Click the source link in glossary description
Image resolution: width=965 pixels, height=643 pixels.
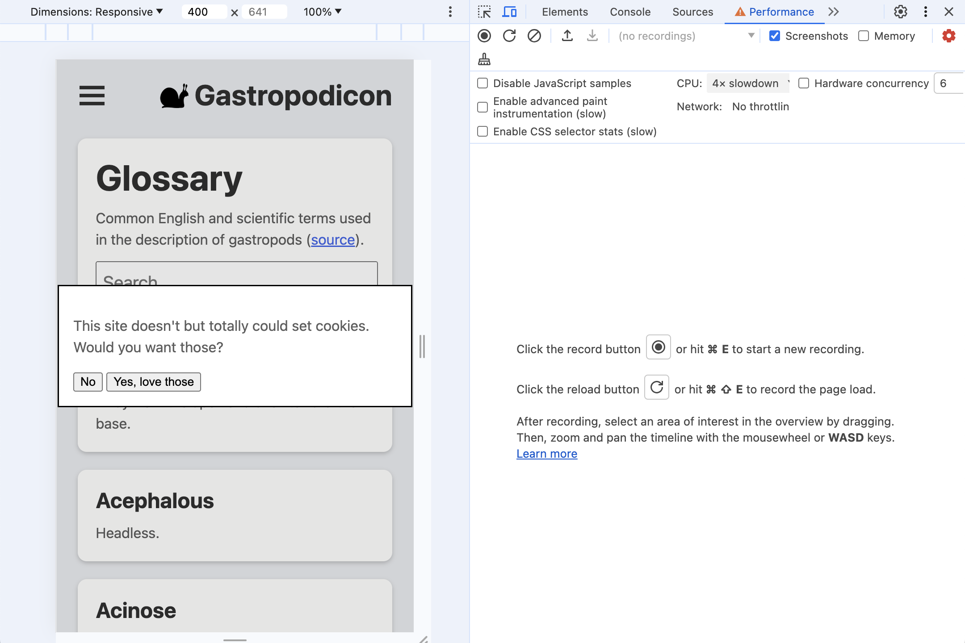(332, 239)
